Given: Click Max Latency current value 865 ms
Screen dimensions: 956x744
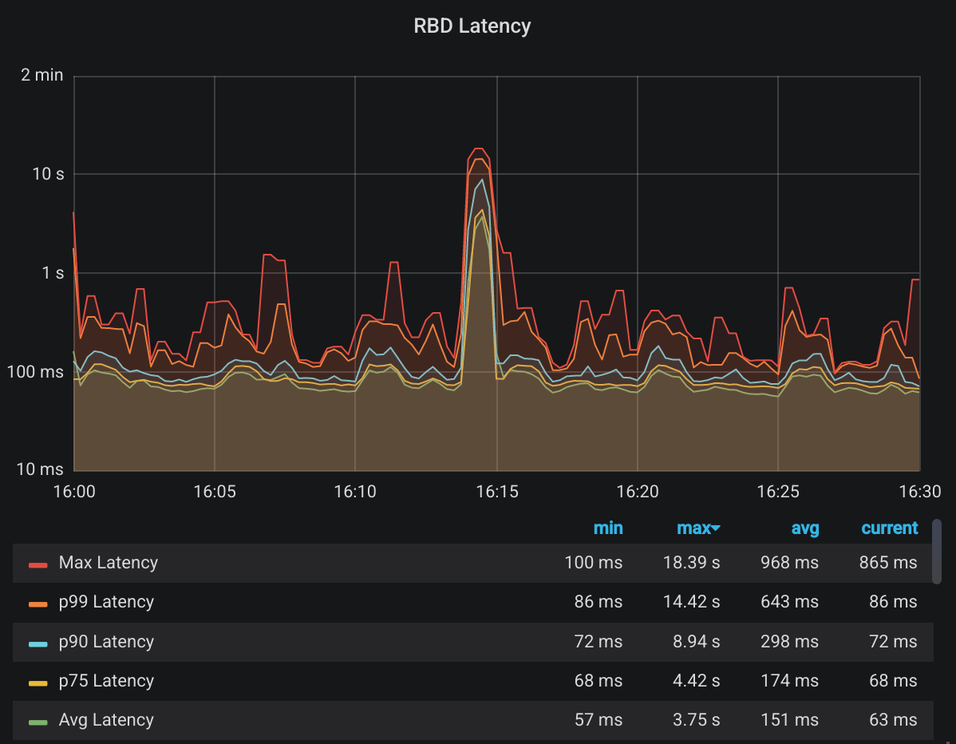Looking at the screenshot, I should [x=888, y=562].
